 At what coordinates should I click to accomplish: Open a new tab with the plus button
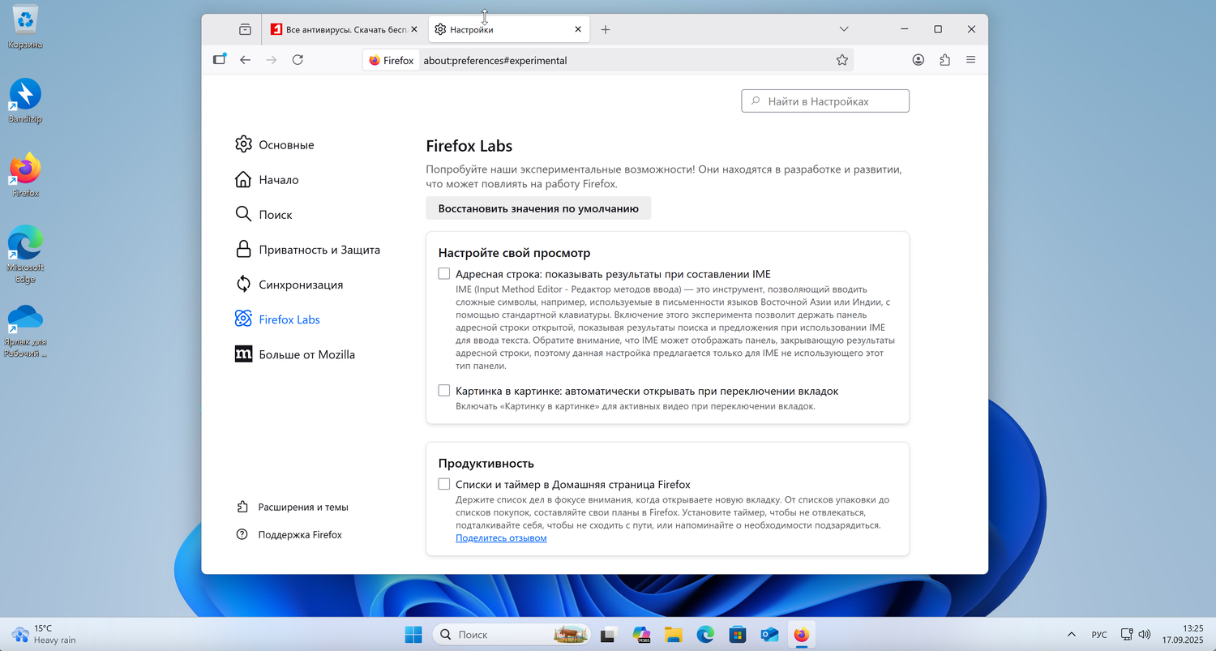click(x=606, y=29)
